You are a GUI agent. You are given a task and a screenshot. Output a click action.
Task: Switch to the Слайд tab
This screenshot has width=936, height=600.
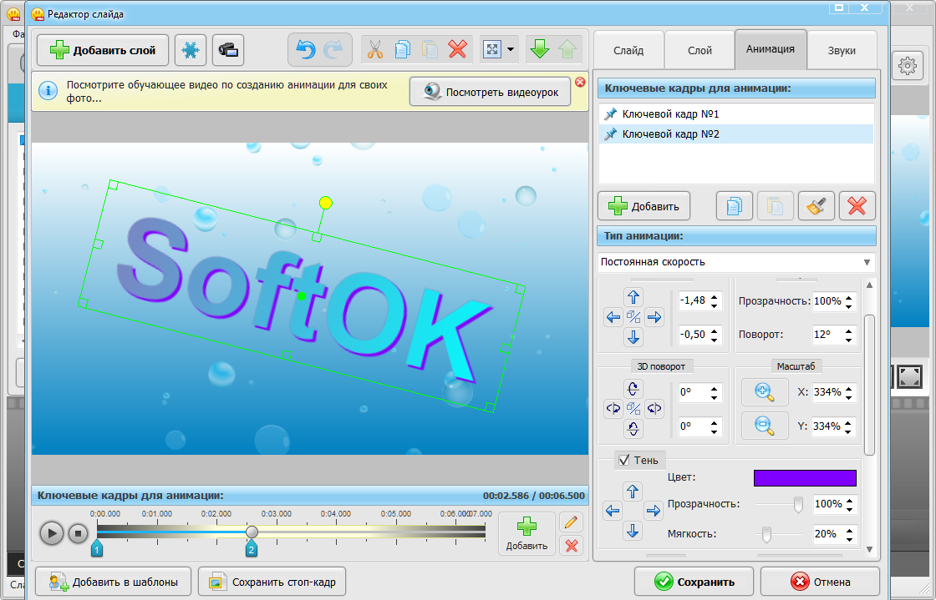pyautogui.click(x=628, y=51)
